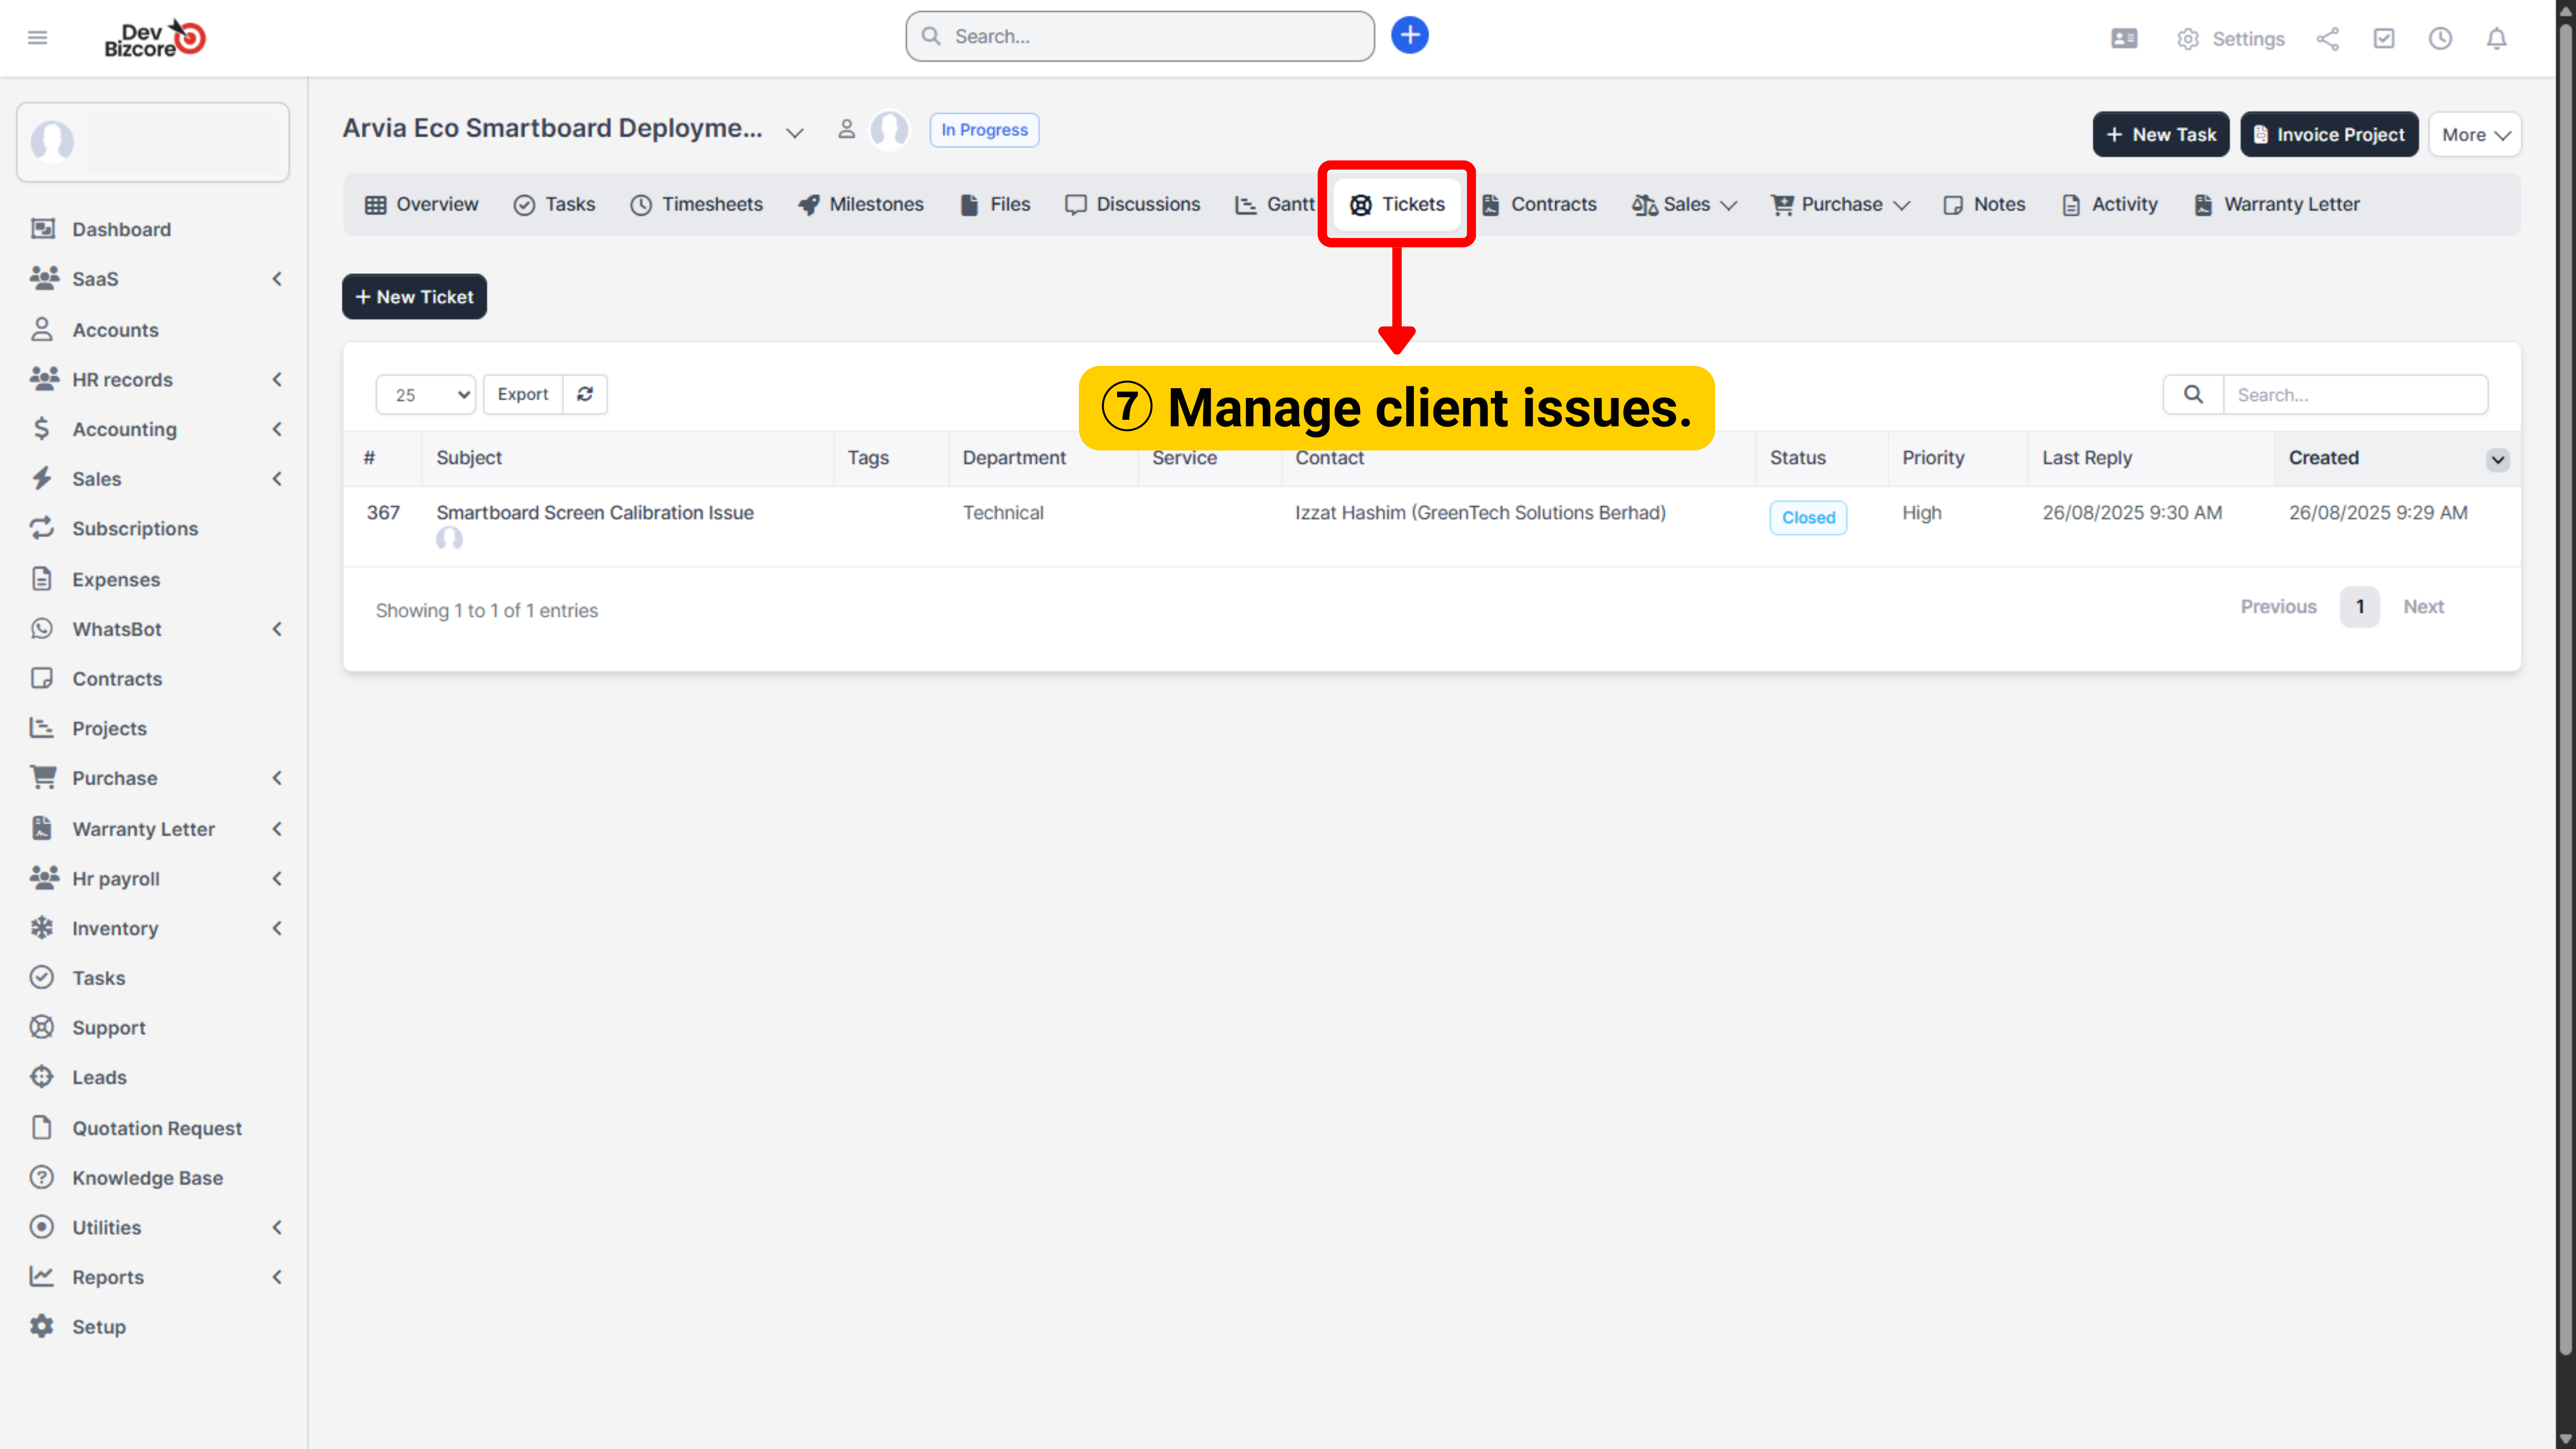Click the business card icon in header
The height and width of the screenshot is (1449, 2576).
(x=2124, y=39)
